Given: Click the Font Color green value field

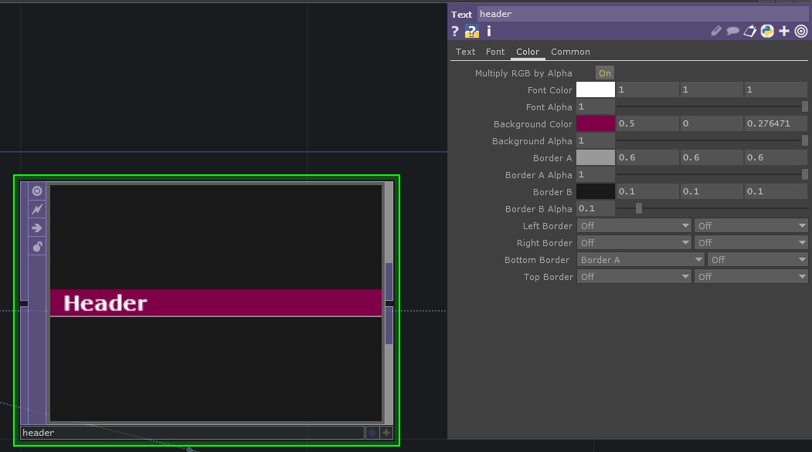Looking at the screenshot, I should [711, 90].
